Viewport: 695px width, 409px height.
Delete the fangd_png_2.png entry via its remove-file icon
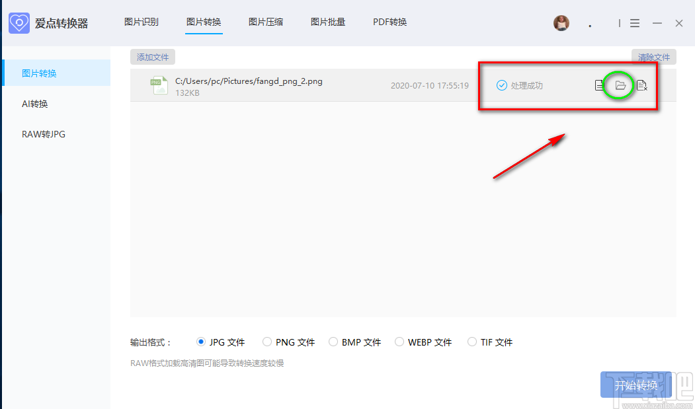pyautogui.click(x=640, y=85)
